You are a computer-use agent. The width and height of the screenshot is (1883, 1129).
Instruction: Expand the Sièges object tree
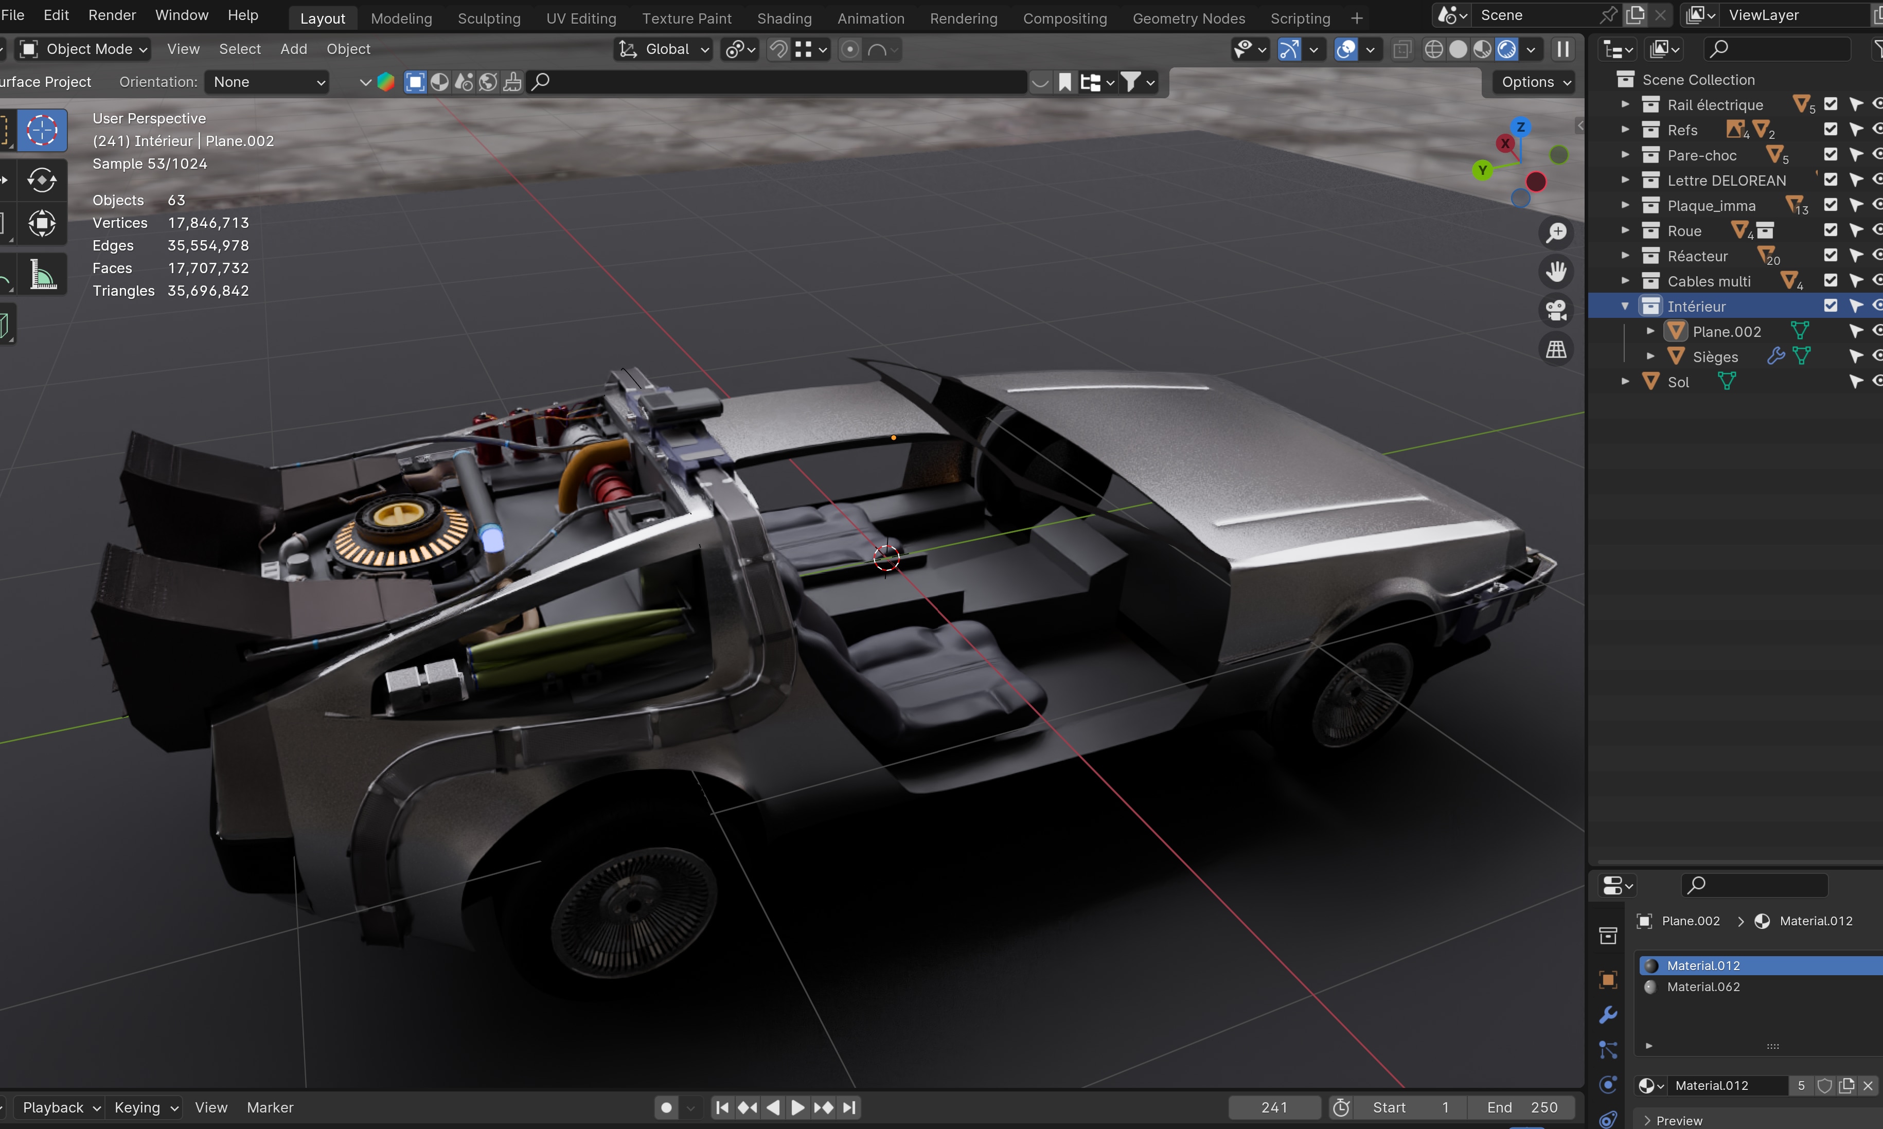click(1650, 356)
